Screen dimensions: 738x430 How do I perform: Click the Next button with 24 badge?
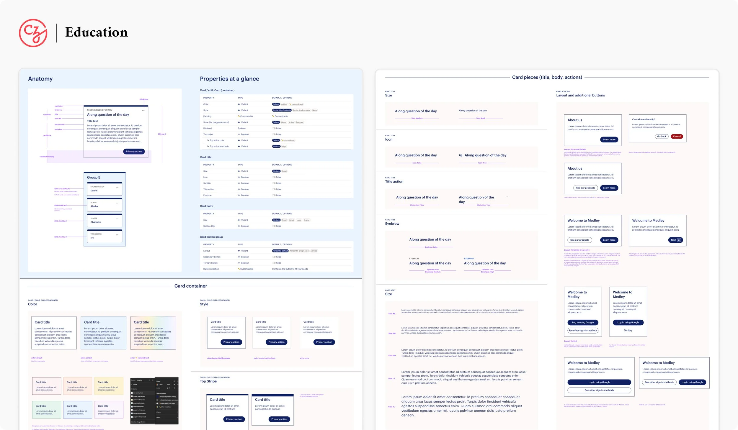click(675, 240)
